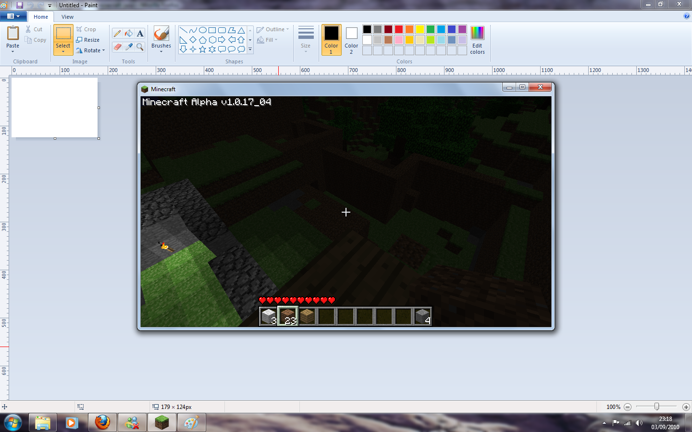692x432 pixels.
Task: Pick the purple palette swatch
Action: coord(462,29)
